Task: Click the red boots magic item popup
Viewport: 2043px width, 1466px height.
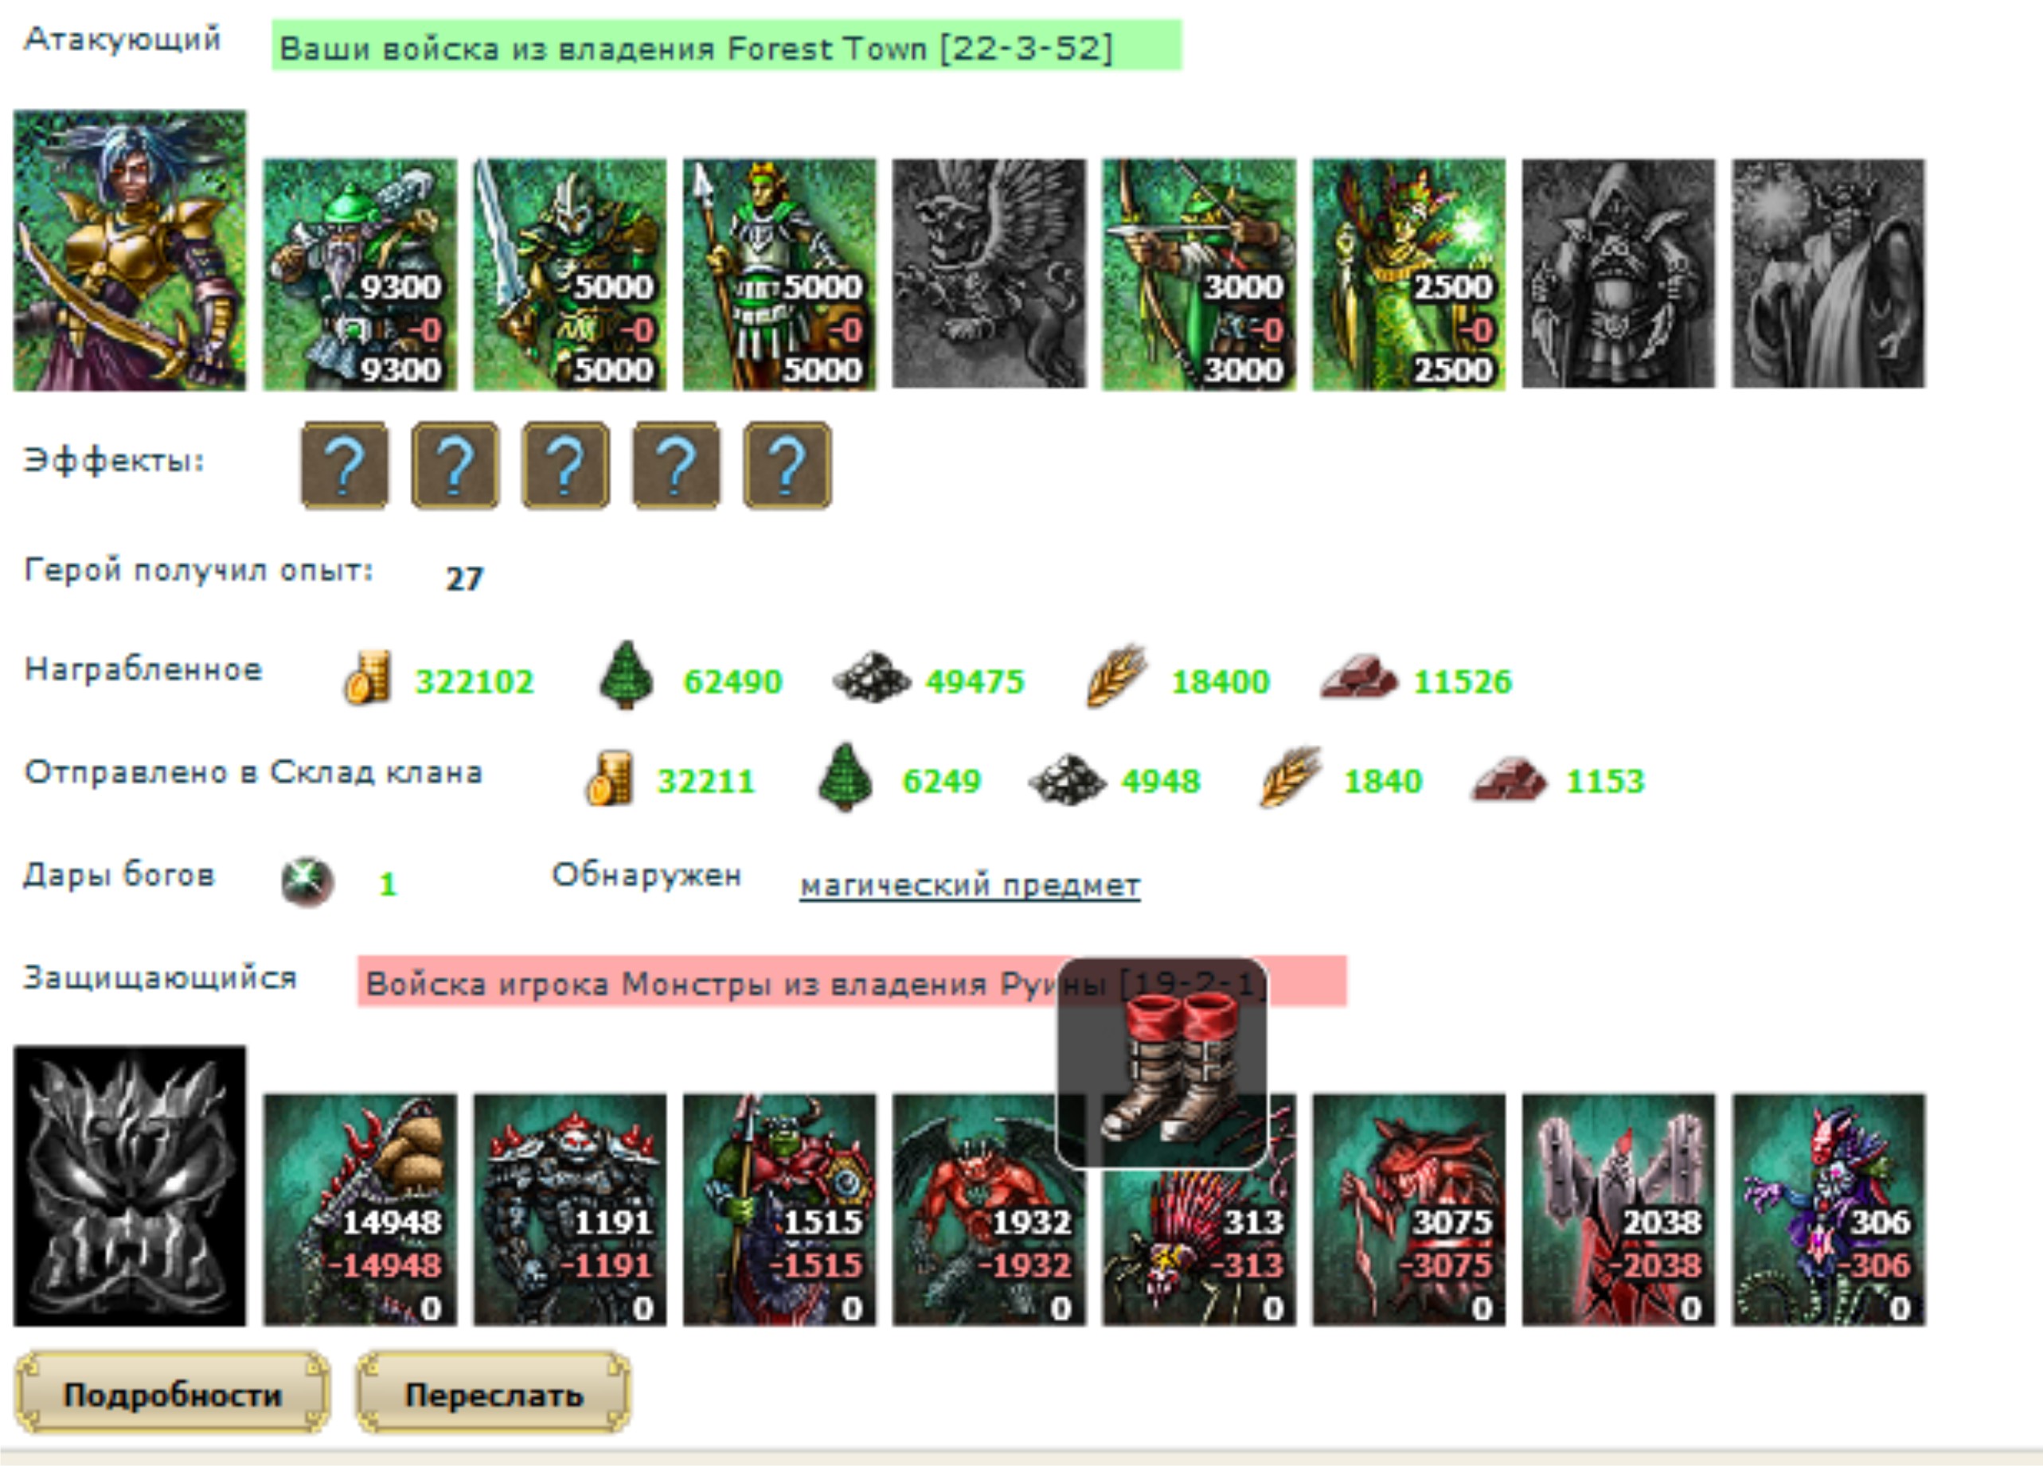Action: pyautogui.click(x=1162, y=1063)
